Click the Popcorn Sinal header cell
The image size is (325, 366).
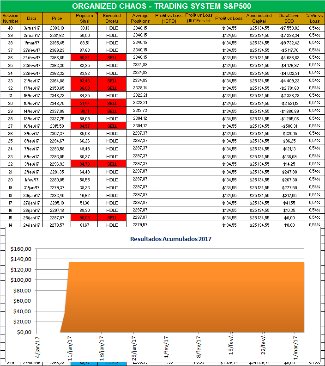84,18
